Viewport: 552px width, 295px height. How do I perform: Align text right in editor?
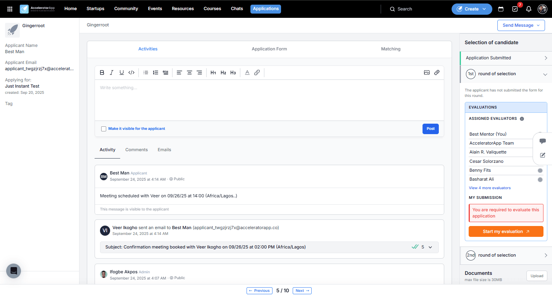[199, 72]
